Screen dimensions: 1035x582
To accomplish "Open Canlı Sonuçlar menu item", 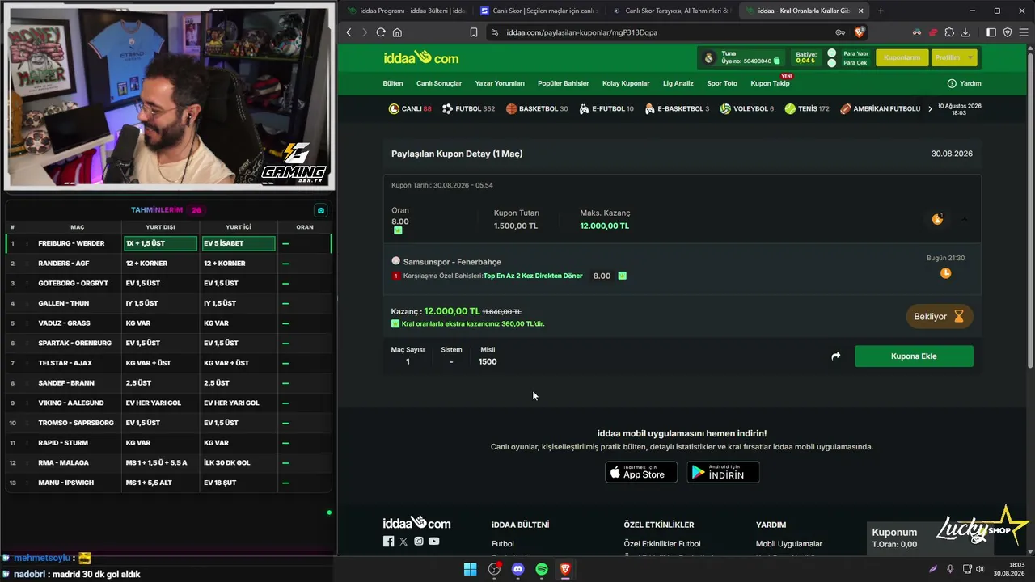I will coord(439,83).
